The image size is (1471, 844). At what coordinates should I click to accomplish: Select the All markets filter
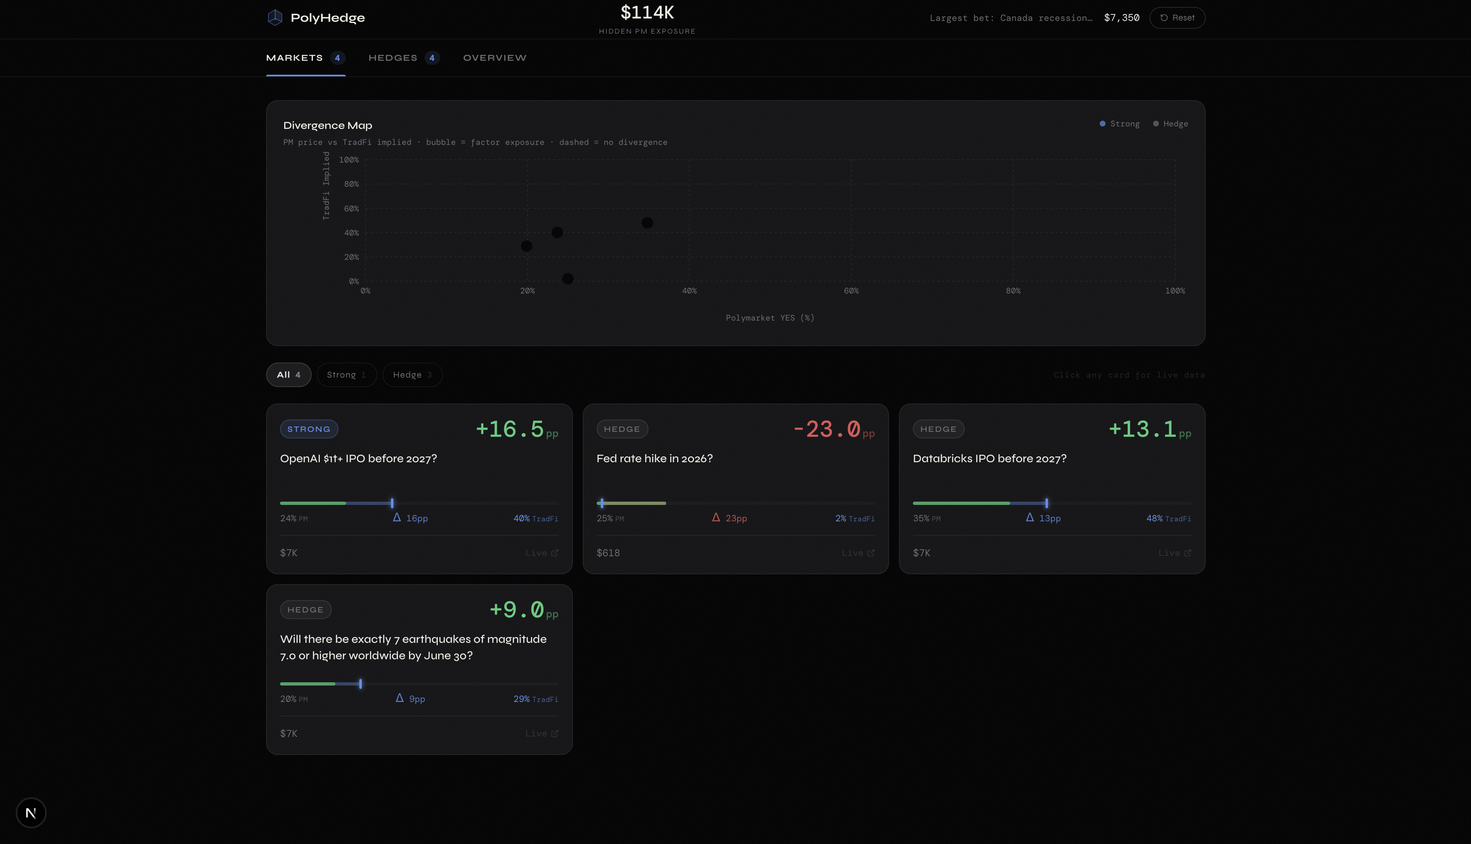pos(288,375)
